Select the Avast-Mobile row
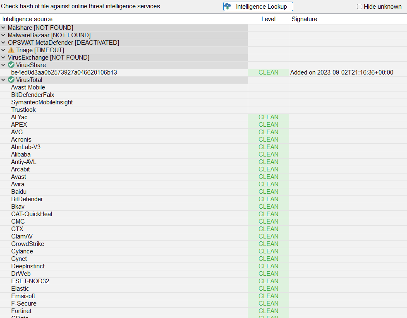Image resolution: width=407 pixels, height=318 pixels. [x=28, y=87]
